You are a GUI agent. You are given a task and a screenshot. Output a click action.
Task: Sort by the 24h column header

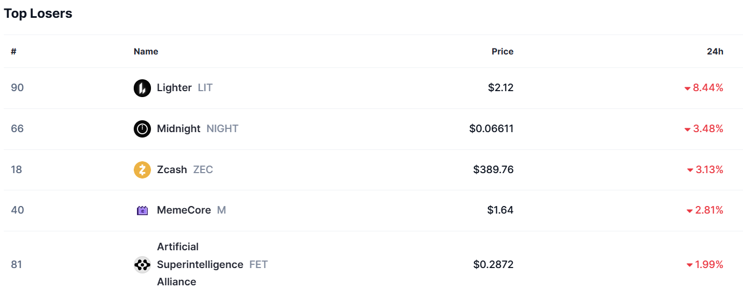point(715,52)
